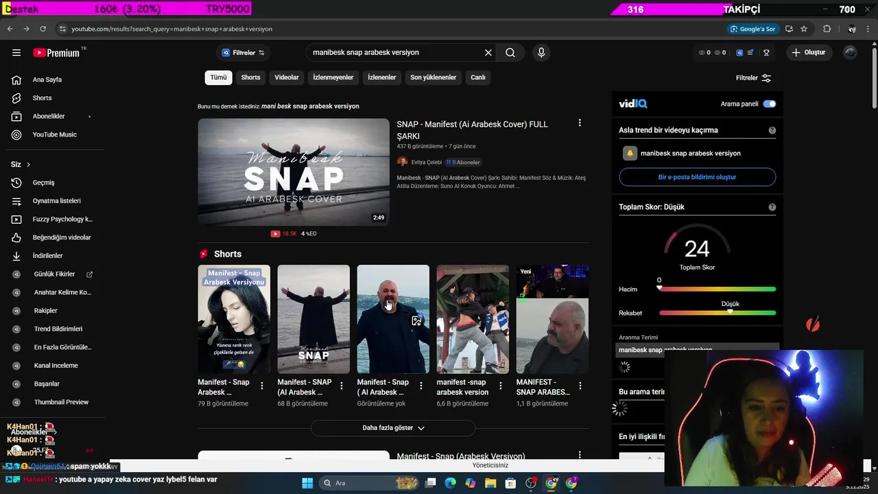Open the 'Manifest - Snap Arabesk Versiyonu' short thumbnail

click(x=234, y=319)
